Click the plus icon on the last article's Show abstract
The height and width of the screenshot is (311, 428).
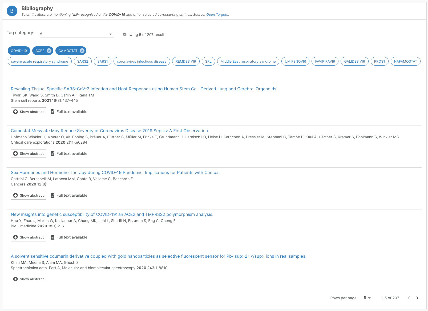pyautogui.click(x=16, y=279)
